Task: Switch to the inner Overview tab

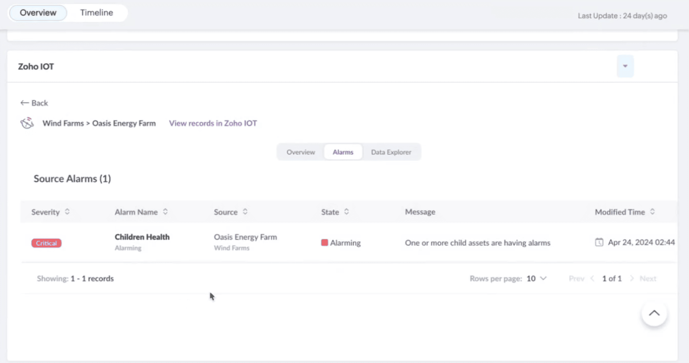Action: coord(301,152)
